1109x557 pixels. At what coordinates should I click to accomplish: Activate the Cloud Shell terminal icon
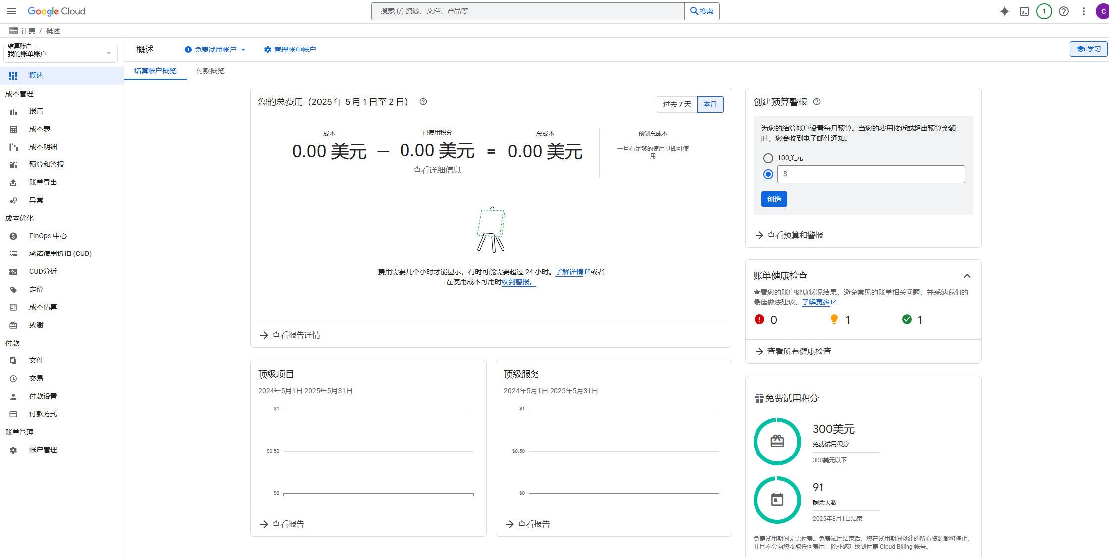click(x=1024, y=11)
